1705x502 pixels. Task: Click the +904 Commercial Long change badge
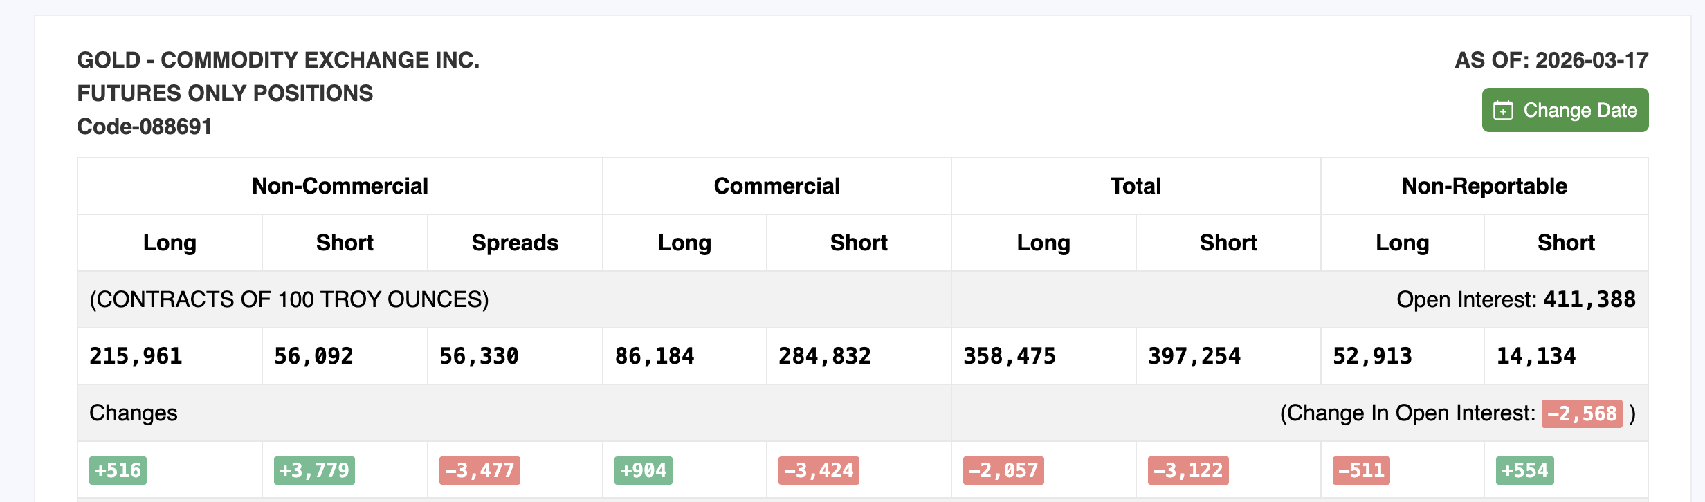point(643,470)
